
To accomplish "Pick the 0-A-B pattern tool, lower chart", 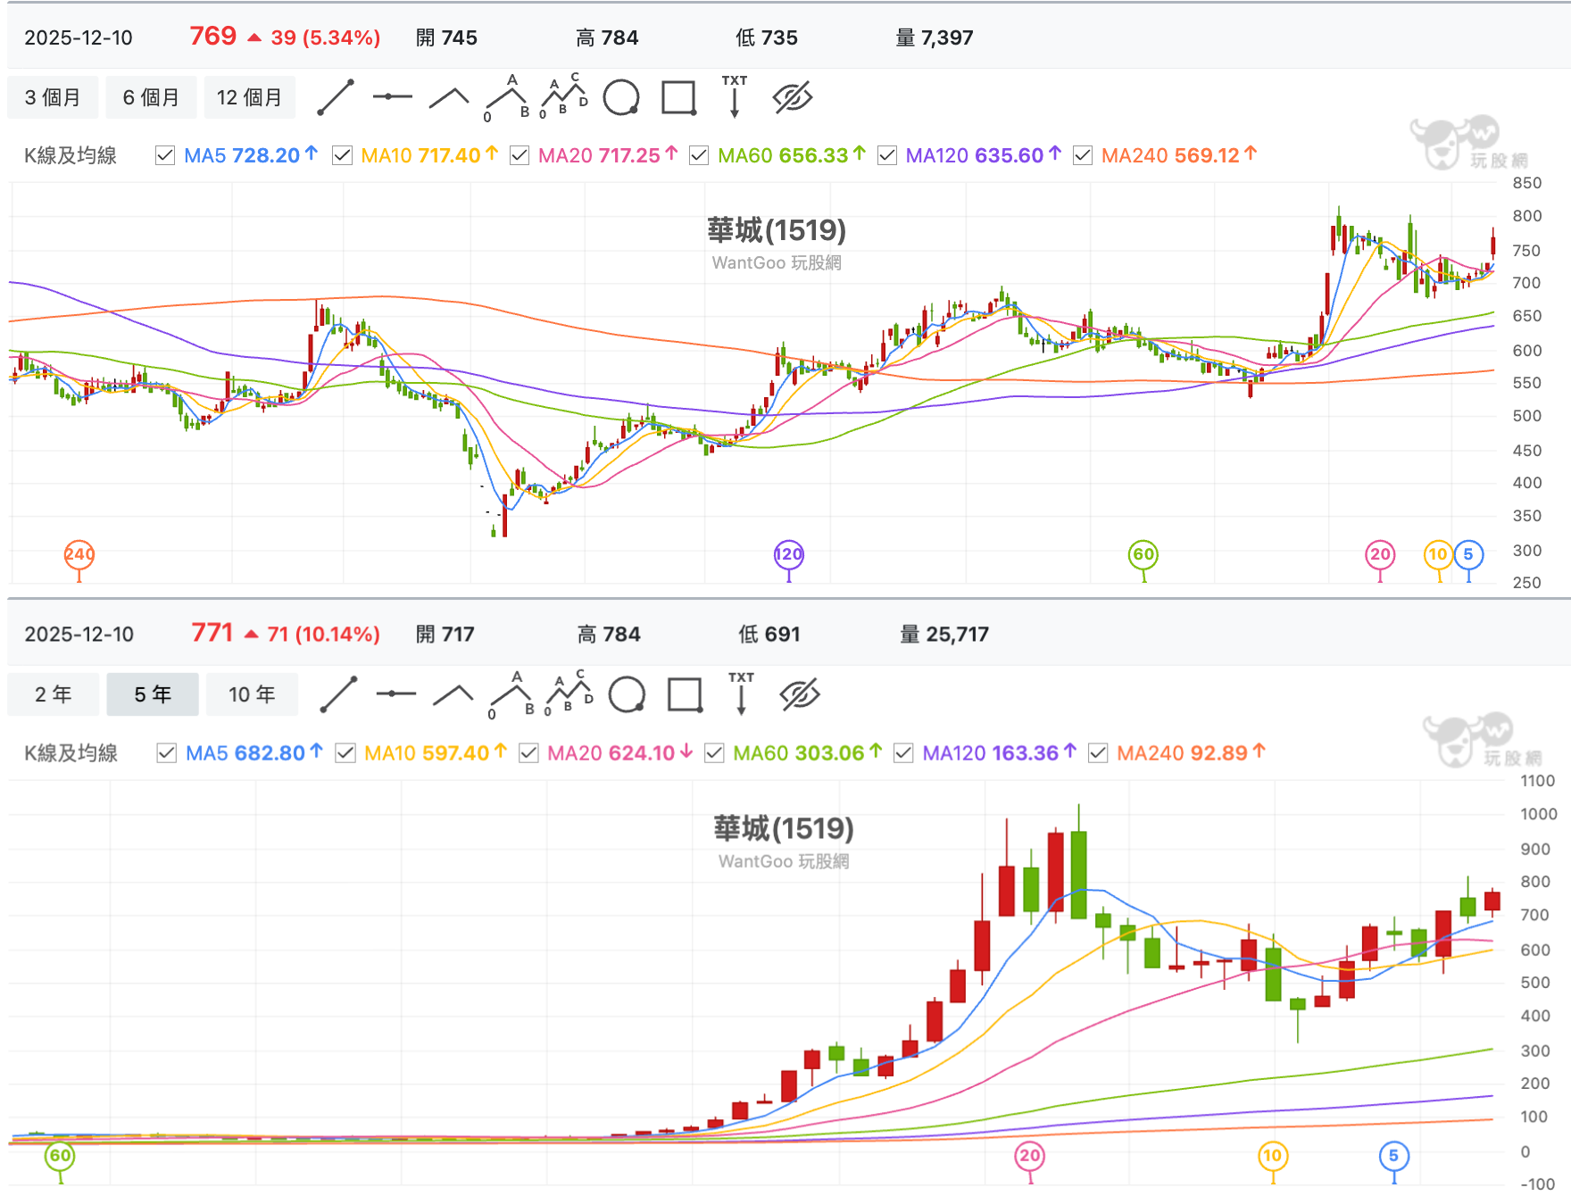I will [511, 694].
